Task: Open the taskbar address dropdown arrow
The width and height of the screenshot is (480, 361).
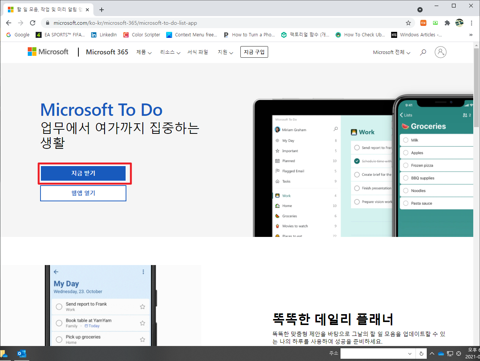Action: coord(410,354)
